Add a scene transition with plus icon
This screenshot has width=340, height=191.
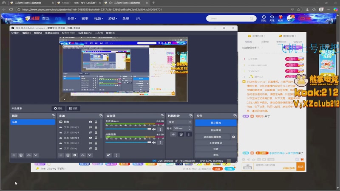pos(173,134)
